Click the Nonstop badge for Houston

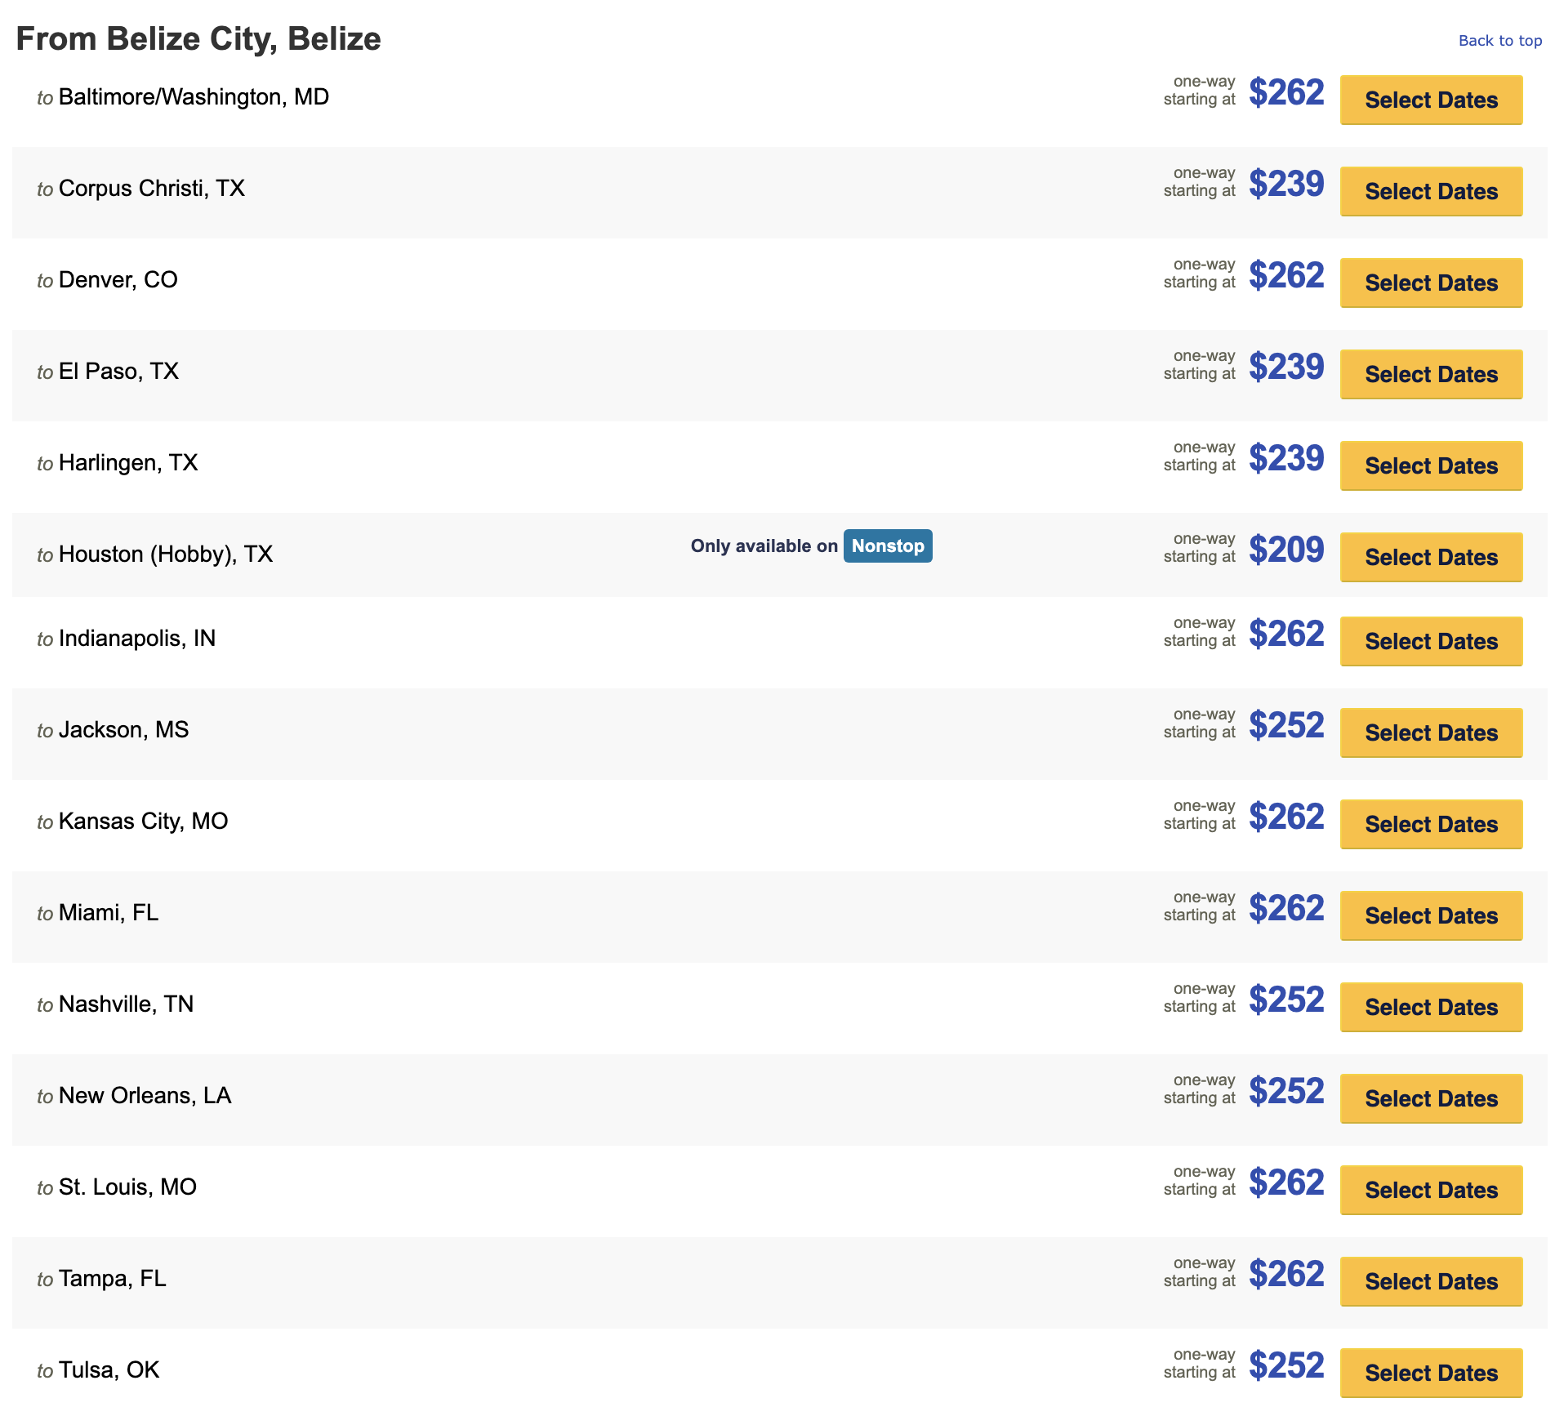pyautogui.click(x=888, y=546)
